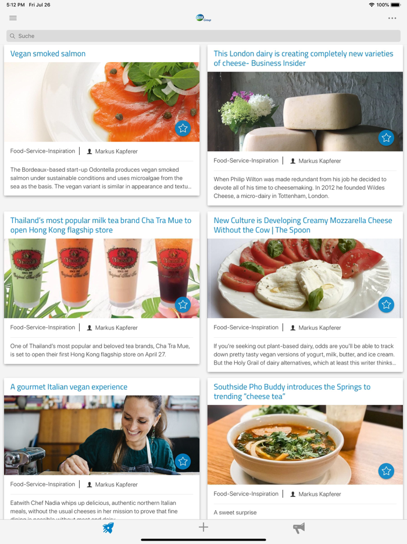Open the hamburger menu
The height and width of the screenshot is (544, 407).
[x=13, y=18]
